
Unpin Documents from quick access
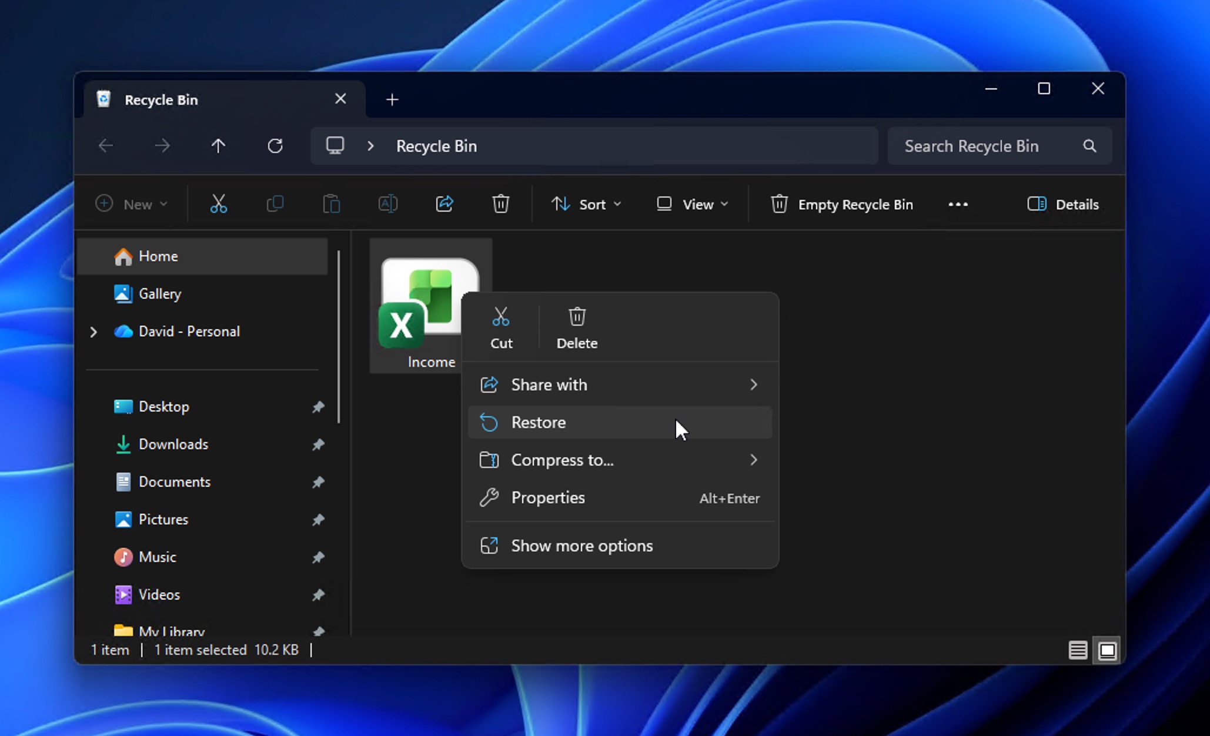coord(318,482)
